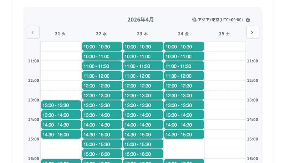The width and height of the screenshot is (290, 163).
Task: Pick Wednesday 22 slot 12:30 - 13:00
Action: 102,95
